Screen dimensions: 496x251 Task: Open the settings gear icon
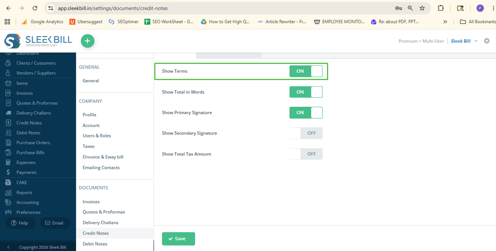(x=487, y=41)
